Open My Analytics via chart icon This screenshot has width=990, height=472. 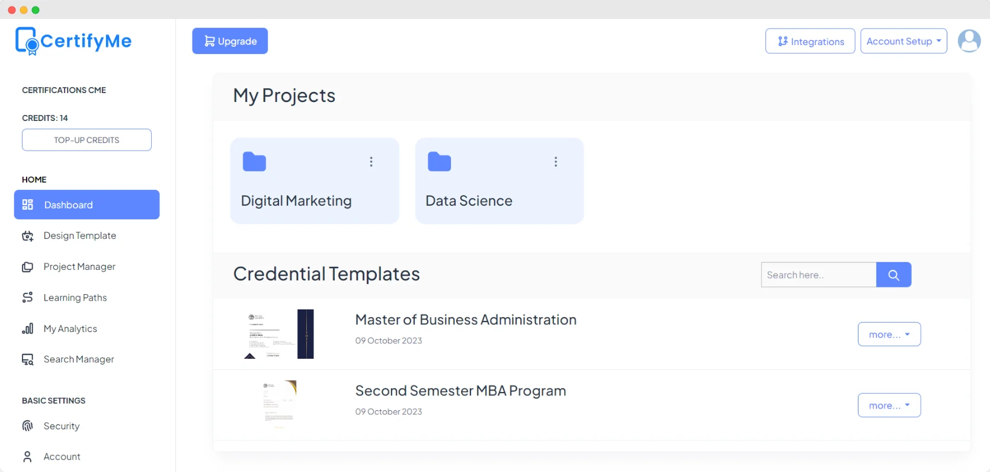click(x=28, y=328)
